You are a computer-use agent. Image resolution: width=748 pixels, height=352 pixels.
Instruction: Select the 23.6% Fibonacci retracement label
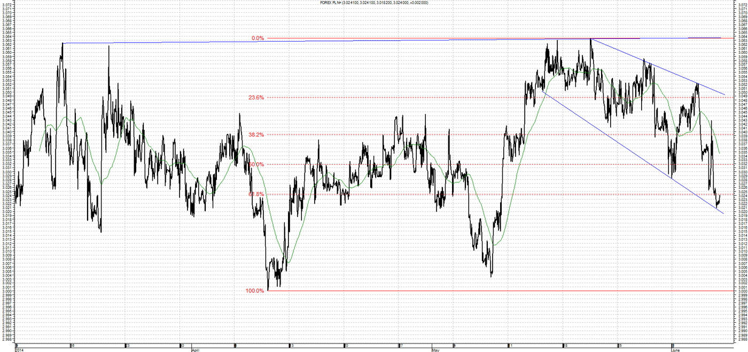(256, 98)
